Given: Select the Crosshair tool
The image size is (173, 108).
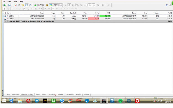Looking at the screenshot, I should pyautogui.click(x=8, y=9).
